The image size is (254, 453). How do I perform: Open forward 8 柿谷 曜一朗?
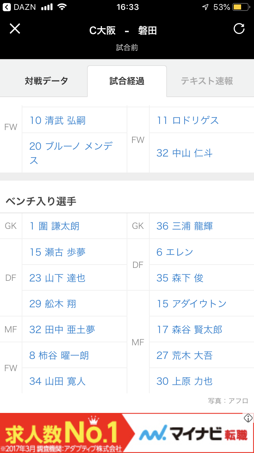pos(59,355)
